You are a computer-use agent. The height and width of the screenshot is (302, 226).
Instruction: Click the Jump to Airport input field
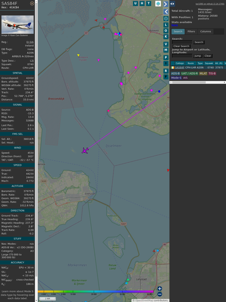[182, 56]
